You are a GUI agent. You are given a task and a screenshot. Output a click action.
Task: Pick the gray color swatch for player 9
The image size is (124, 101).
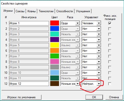[54, 67]
